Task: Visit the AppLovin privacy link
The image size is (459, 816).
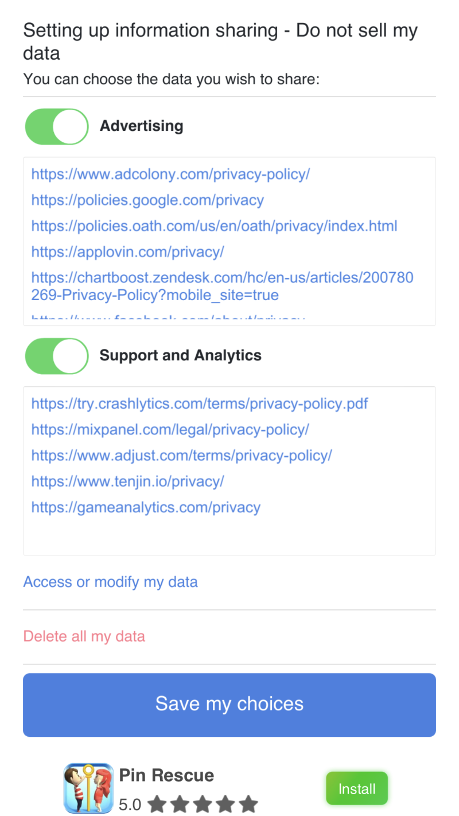Action: point(127,252)
